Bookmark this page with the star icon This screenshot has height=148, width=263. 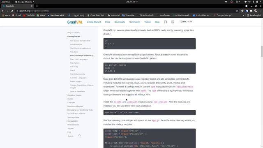click(x=237, y=11)
